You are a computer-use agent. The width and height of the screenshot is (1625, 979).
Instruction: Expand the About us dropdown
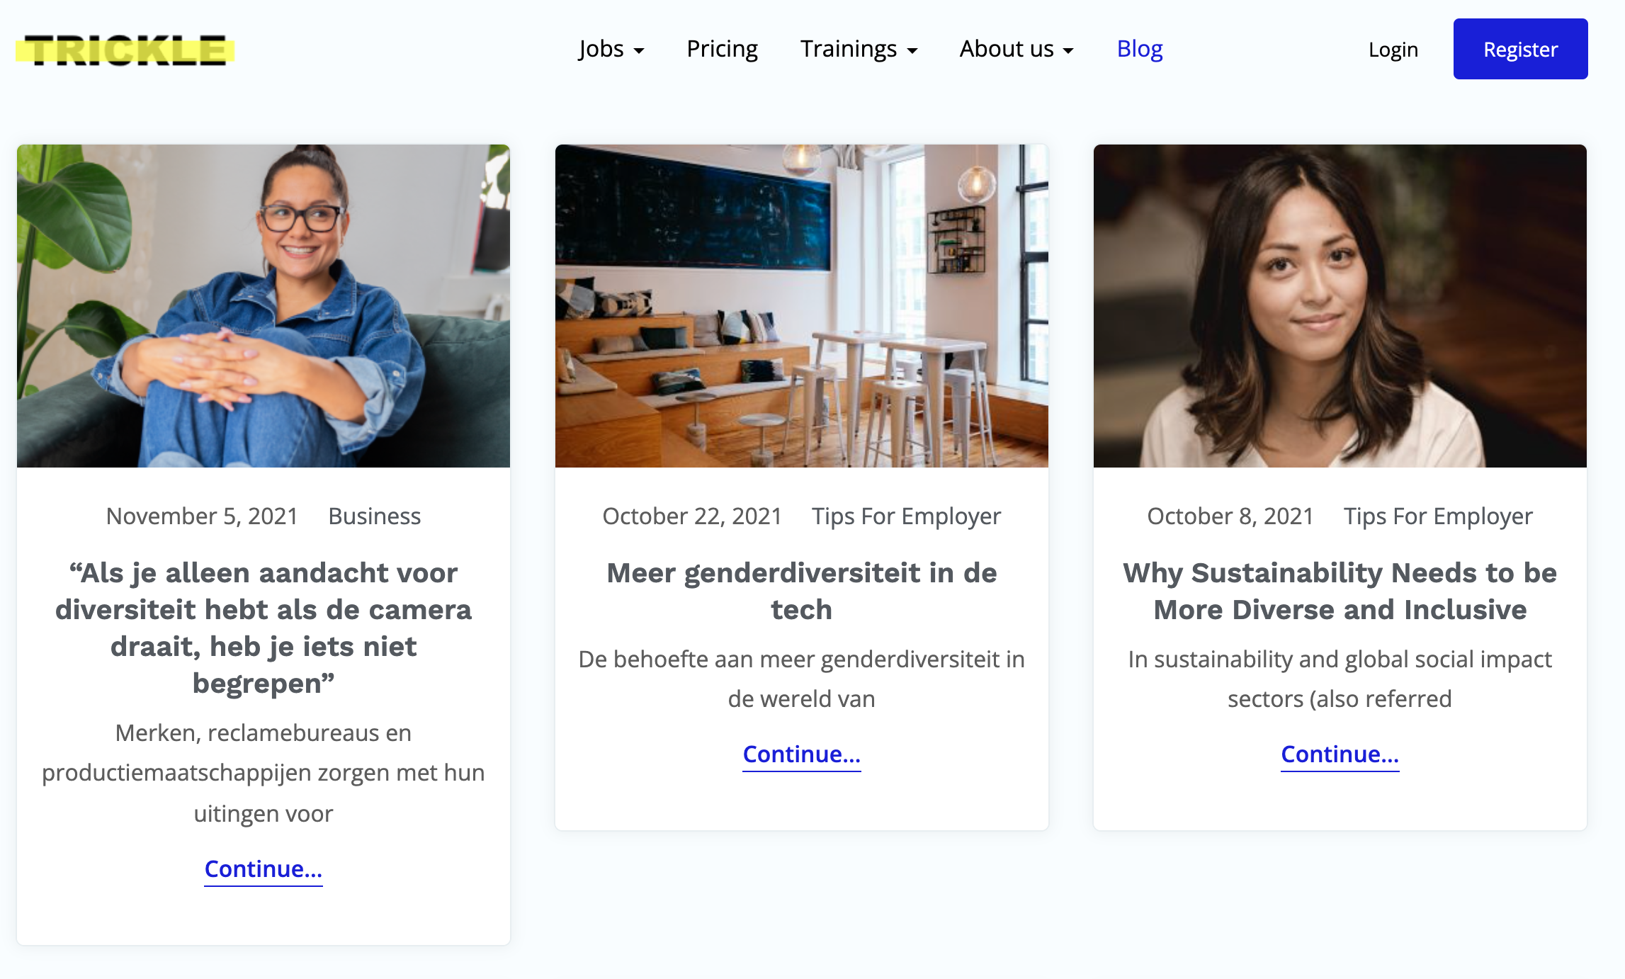(1017, 49)
